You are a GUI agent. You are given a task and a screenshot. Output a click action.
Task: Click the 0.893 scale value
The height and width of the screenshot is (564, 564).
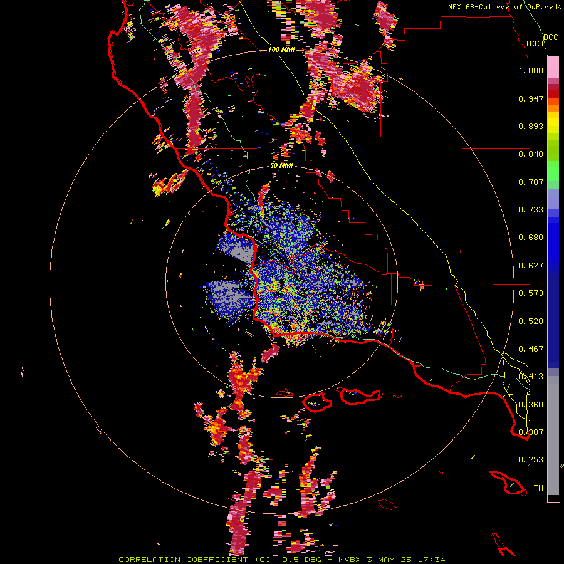click(x=531, y=126)
